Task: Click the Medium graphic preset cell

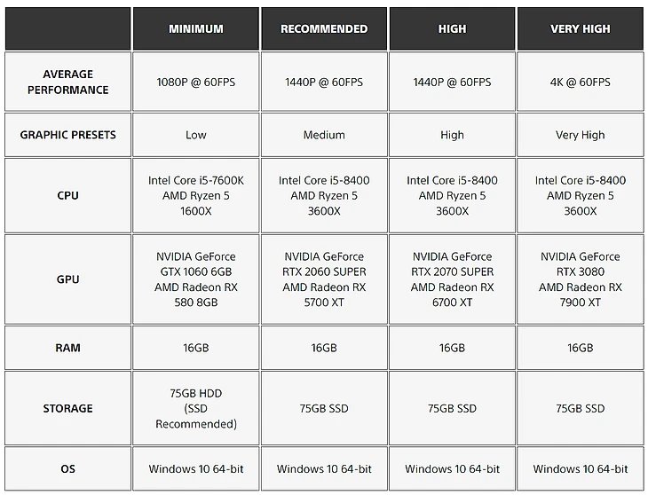Action: pyautogui.click(x=324, y=135)
